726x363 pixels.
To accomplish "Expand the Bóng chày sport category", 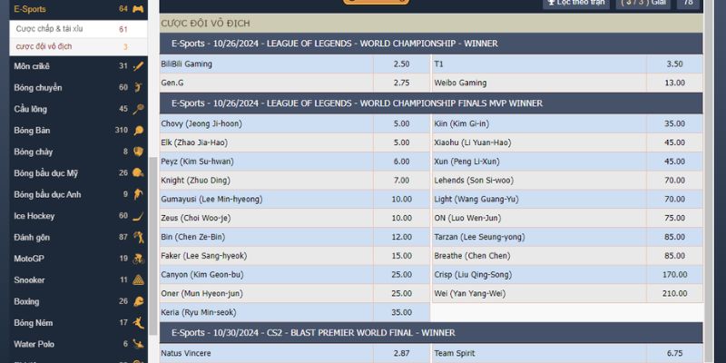I will (x=33, y=152).
